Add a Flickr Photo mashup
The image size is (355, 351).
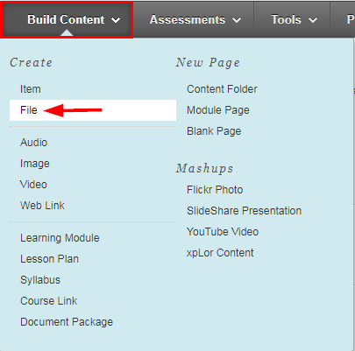coord(215,190)
